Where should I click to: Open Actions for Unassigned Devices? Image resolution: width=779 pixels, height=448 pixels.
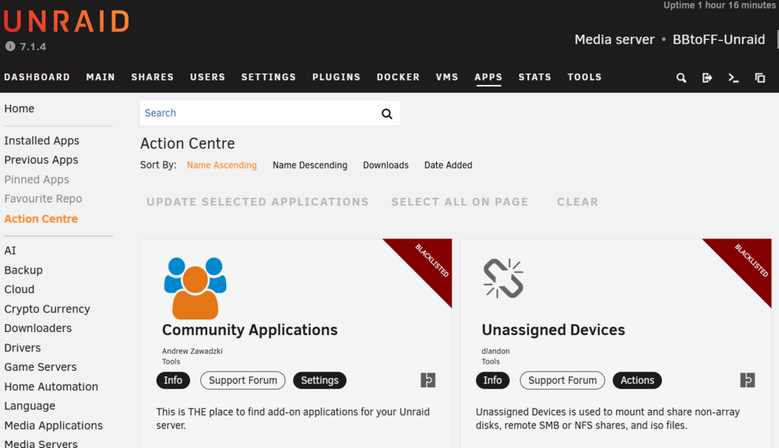[x=637, y=380]
